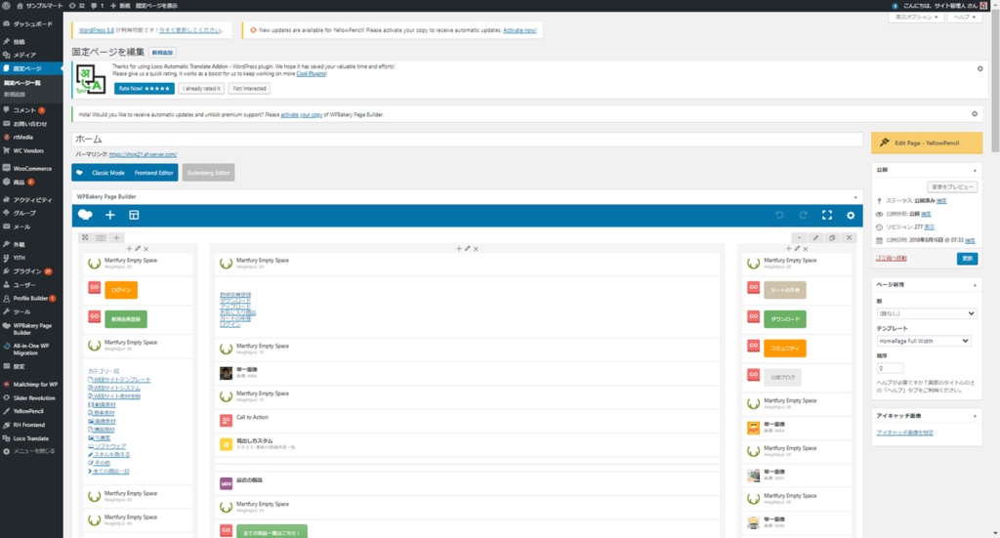
Task: Click the page title field ホーム
Action: pyautogui.click(x=467, y=139)
